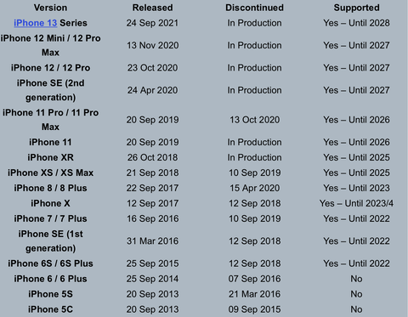
Task: Select the iPhone 12 Mini / 12 Pro Max cell
Action: [50, 45]
